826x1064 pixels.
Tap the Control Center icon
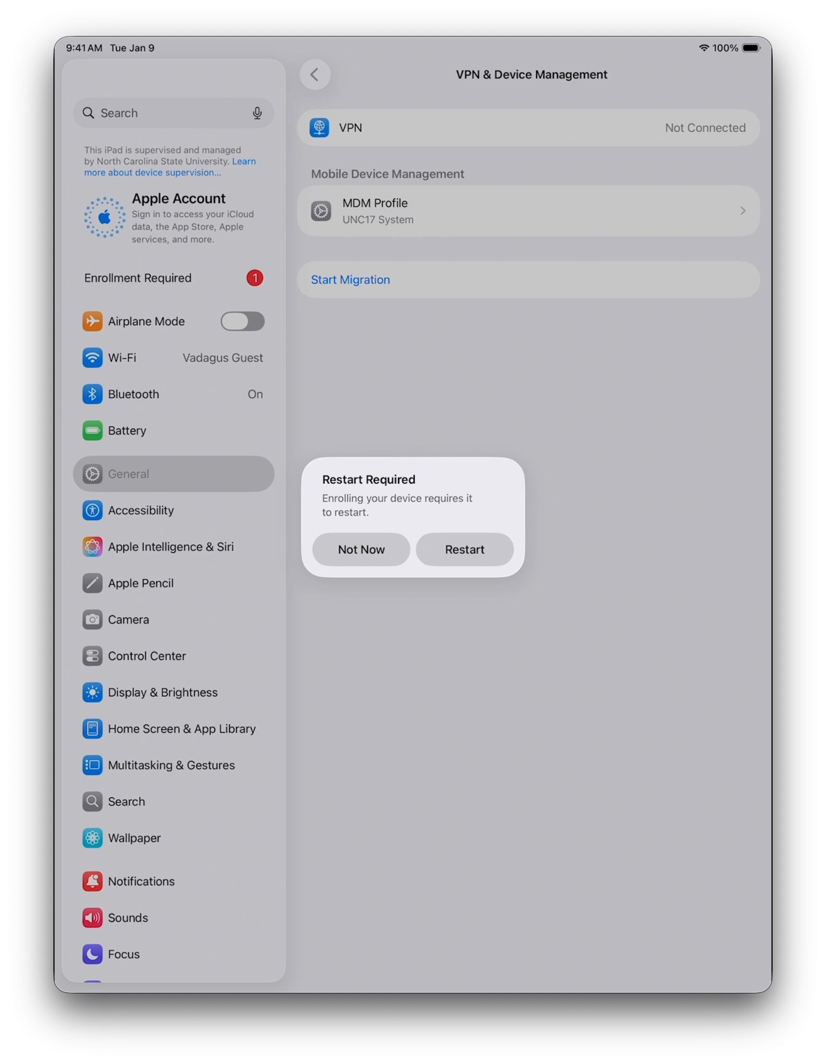93,657
